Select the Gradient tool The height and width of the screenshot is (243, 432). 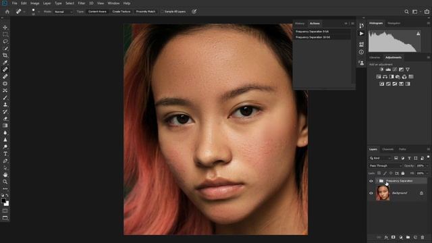[5, 126]
